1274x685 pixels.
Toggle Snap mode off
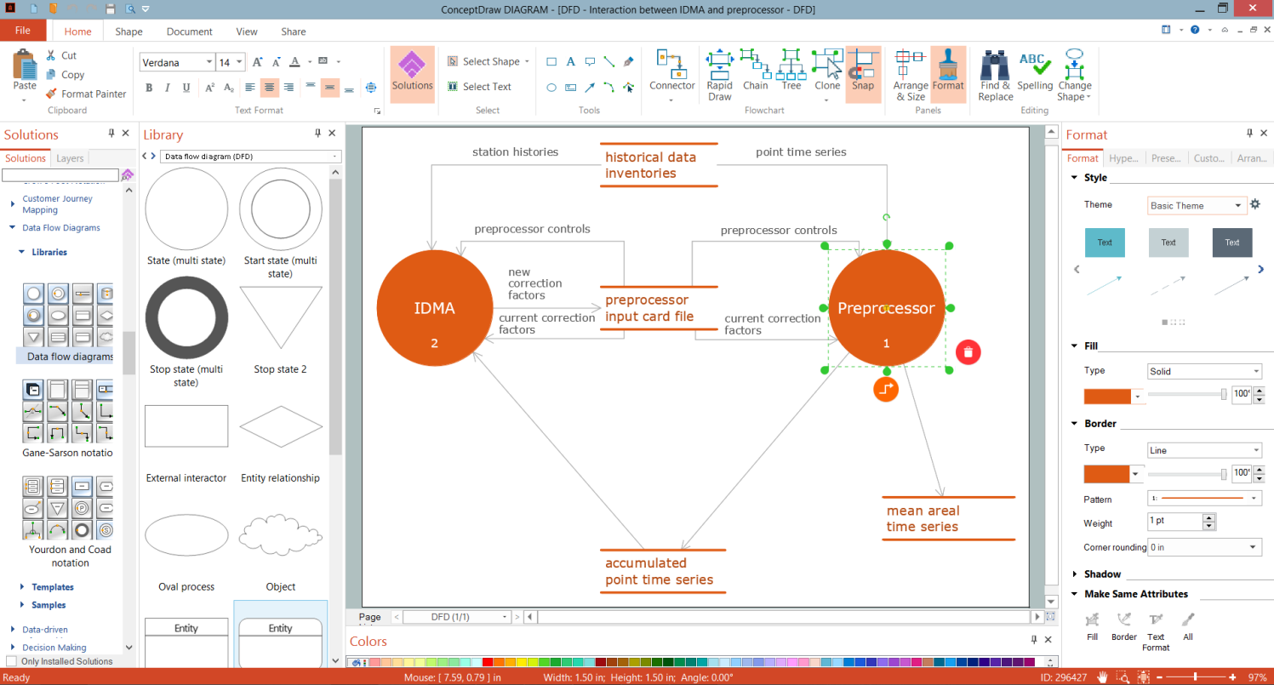(x=863, y=75)
